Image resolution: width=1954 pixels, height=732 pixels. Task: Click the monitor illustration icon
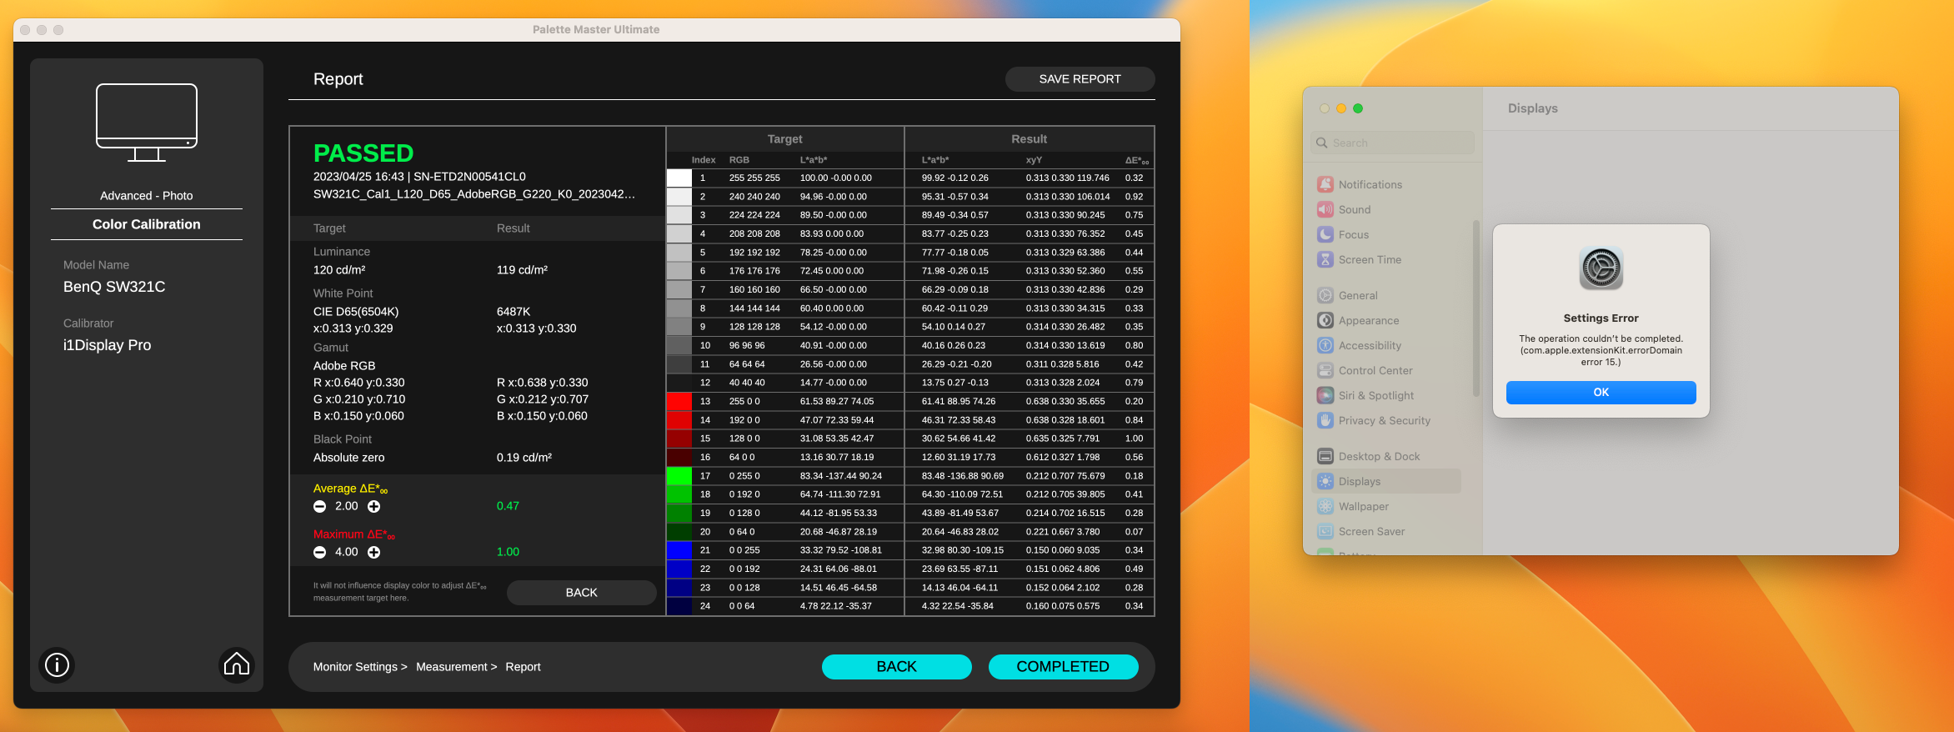(147, 123)
